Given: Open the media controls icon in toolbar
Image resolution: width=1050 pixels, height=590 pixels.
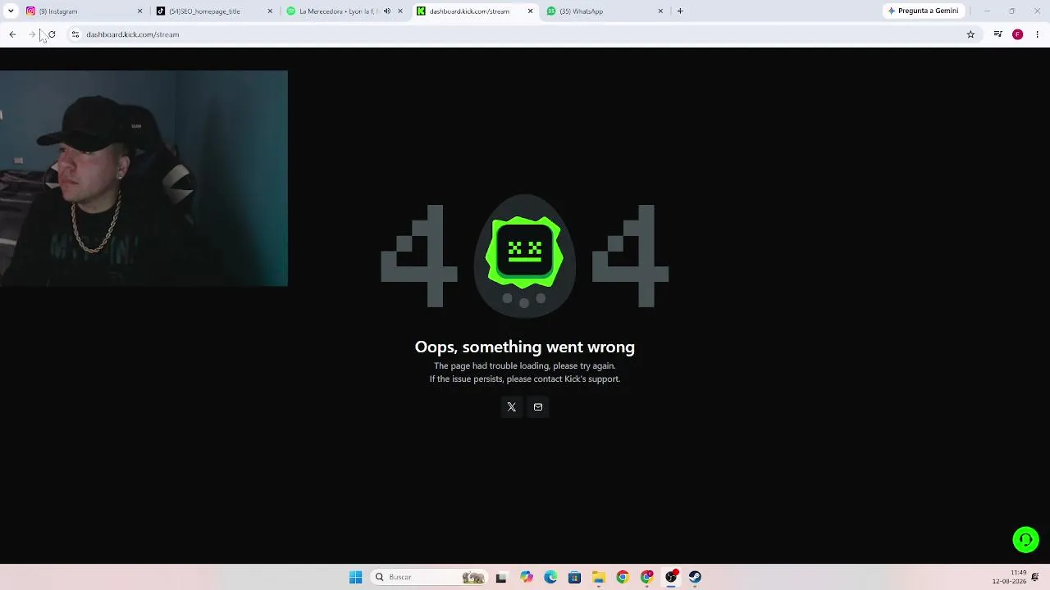Looking at the screenshot, I should pyautogui.click(x=997, y=34).
